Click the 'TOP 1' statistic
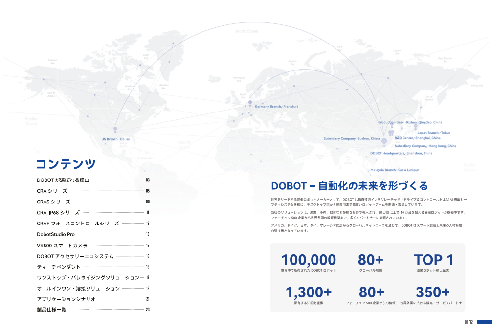This screenshot has height=336, width=492. click(433, 260)
